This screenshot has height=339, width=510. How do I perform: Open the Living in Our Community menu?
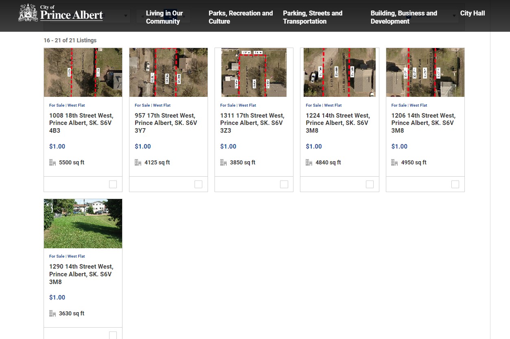pyautogui.click(x=164, y=17)
